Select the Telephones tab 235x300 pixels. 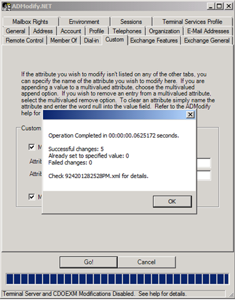(127, 31)
